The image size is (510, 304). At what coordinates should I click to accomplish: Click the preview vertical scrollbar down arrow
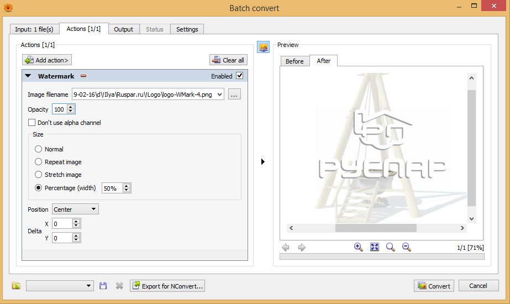(x=472, y=219)
